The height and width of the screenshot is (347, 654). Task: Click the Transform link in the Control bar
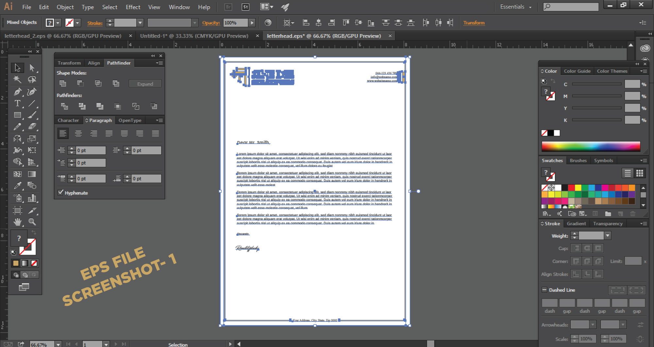click(x=474, y=23)
